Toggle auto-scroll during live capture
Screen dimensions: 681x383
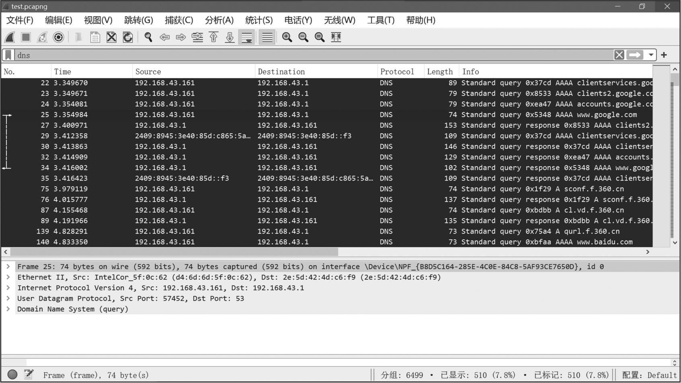click(x=247, y=37)
